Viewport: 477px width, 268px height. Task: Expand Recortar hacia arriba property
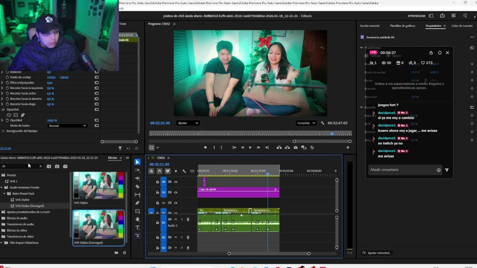click(x=3, y=93)
